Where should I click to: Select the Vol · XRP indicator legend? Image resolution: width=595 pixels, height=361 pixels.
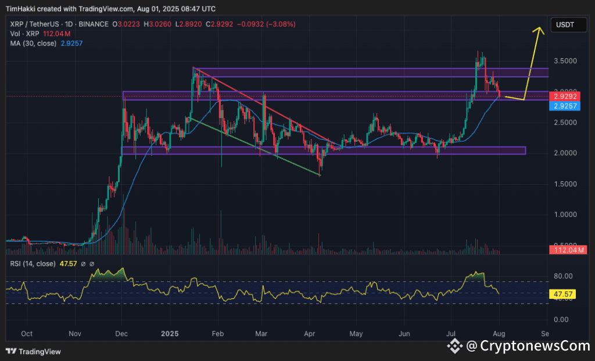click(x=25, y=34)
